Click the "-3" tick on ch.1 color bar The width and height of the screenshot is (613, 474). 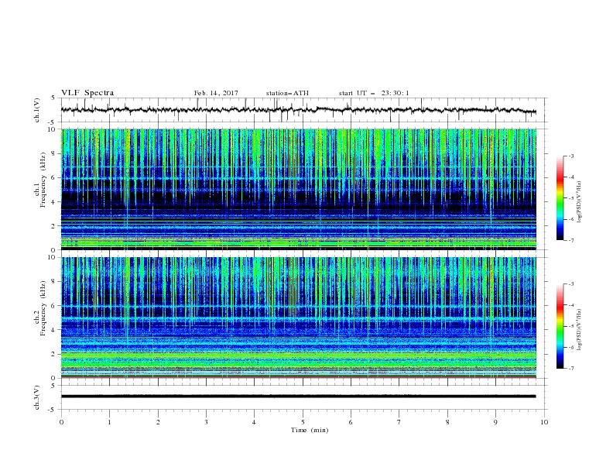(571, 156)
